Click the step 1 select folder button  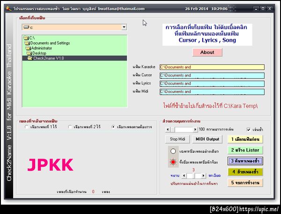(x=245, y=139)
